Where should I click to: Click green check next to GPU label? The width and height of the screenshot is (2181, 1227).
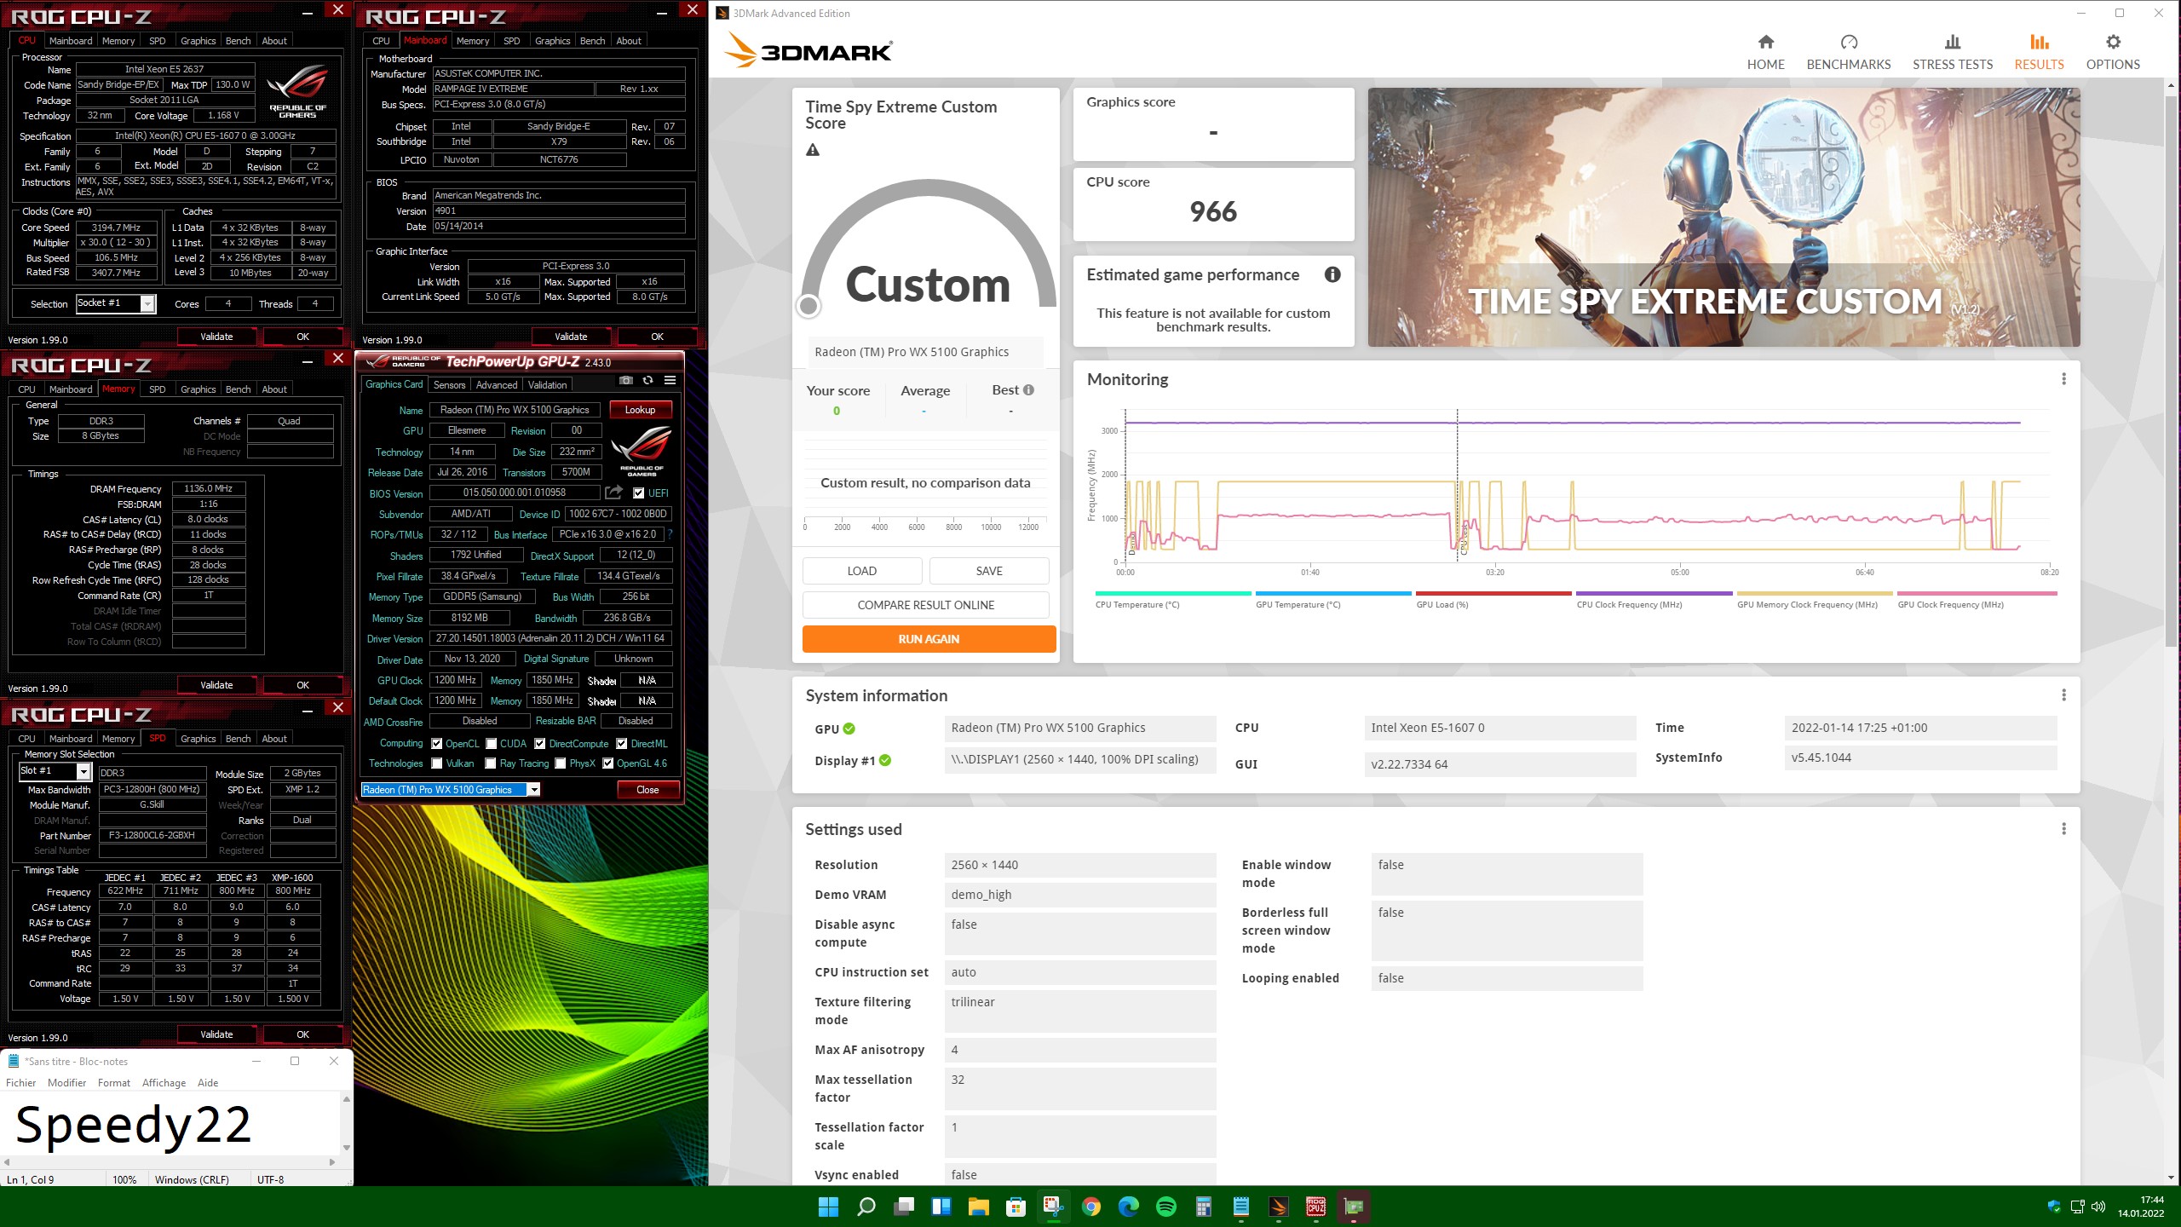[849, 729]
